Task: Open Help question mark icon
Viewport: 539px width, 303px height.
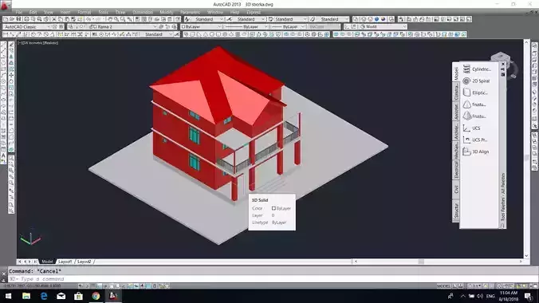Action: tap(177, 19)
